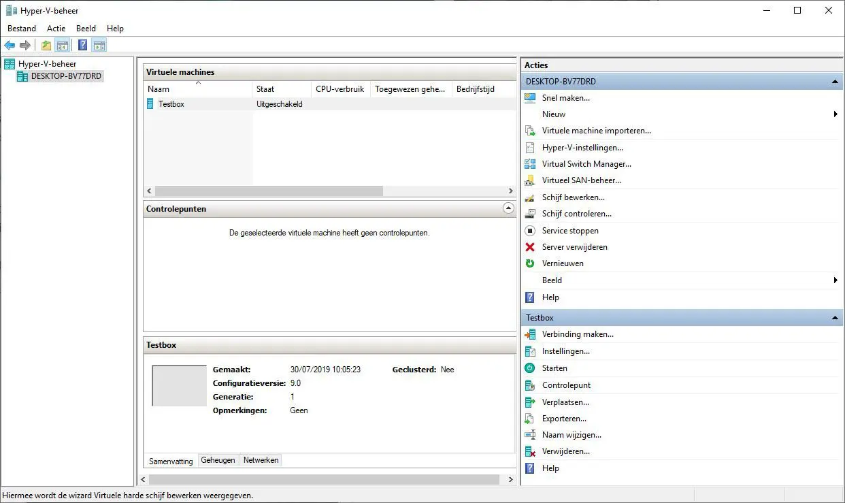Click the Virtuele machine importeren icon

(x=530, y=131)
